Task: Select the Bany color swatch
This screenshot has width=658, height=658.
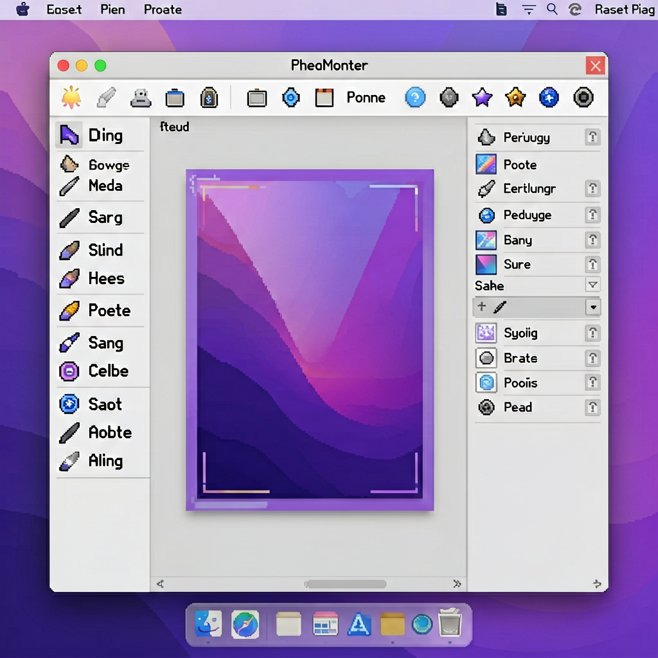Action: coord(486,240)
